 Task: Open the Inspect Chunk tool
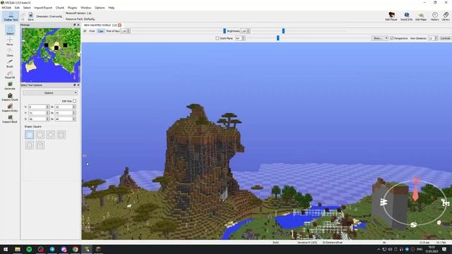pos(10,97)
